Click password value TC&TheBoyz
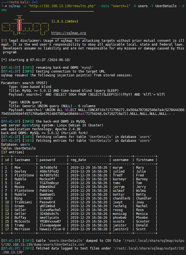 pos(49,183)
